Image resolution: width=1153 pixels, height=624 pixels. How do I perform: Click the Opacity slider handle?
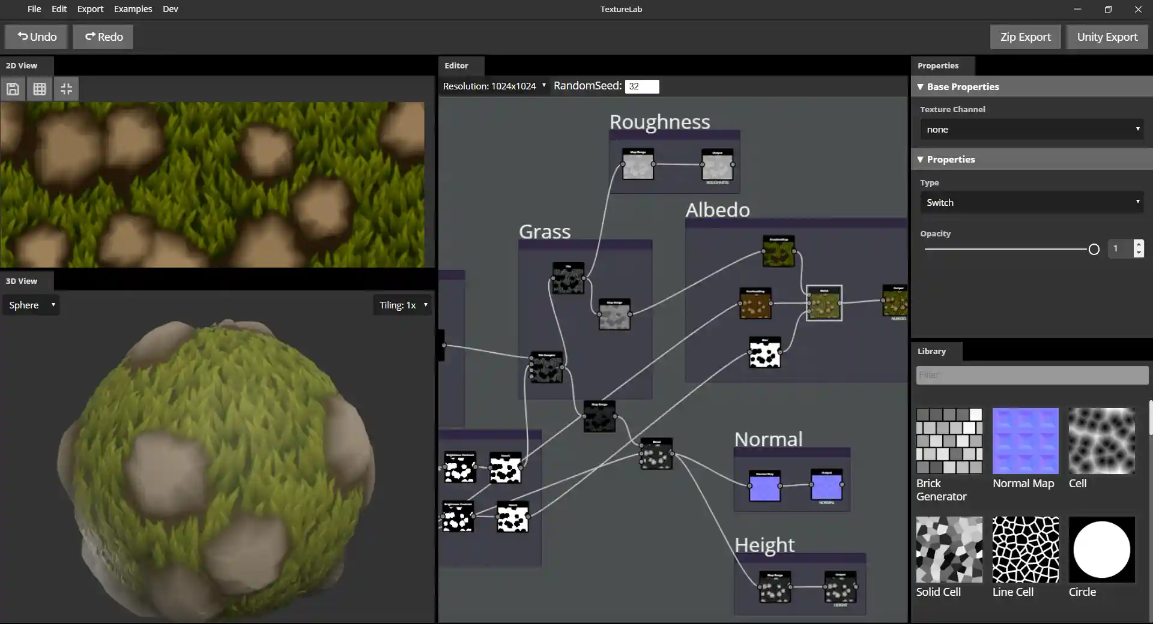[1094, 249]
